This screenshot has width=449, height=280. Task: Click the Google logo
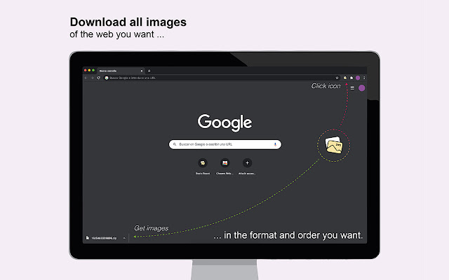coord(224,123)
